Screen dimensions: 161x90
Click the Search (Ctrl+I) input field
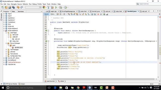coord(150,4)
